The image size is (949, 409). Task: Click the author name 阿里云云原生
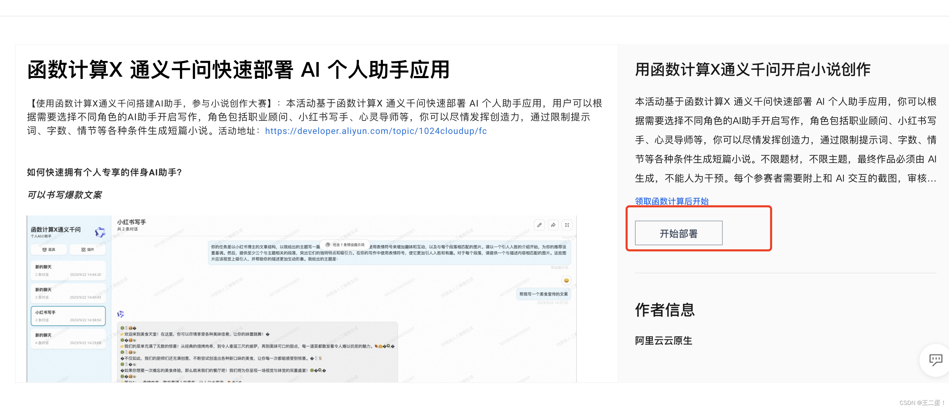point(663,340)
